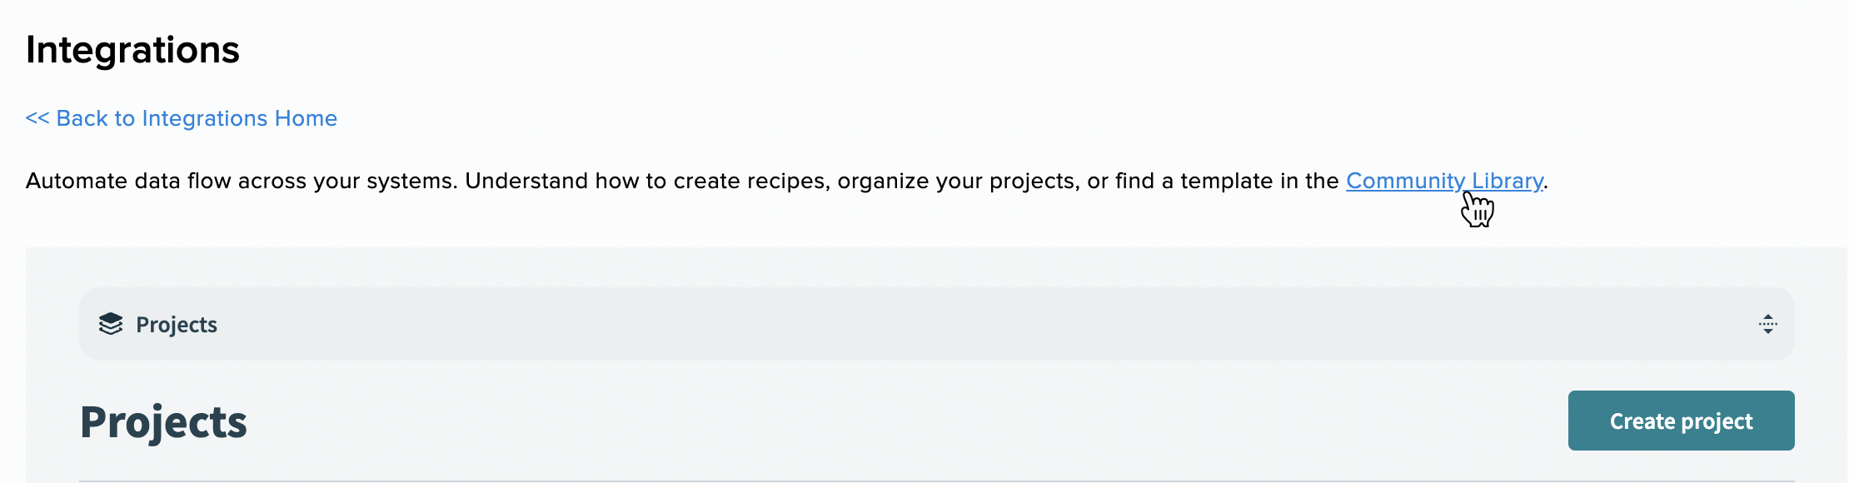Open the Community Library link
This screenshot has height=483, width=1849.
point(1444,181)
